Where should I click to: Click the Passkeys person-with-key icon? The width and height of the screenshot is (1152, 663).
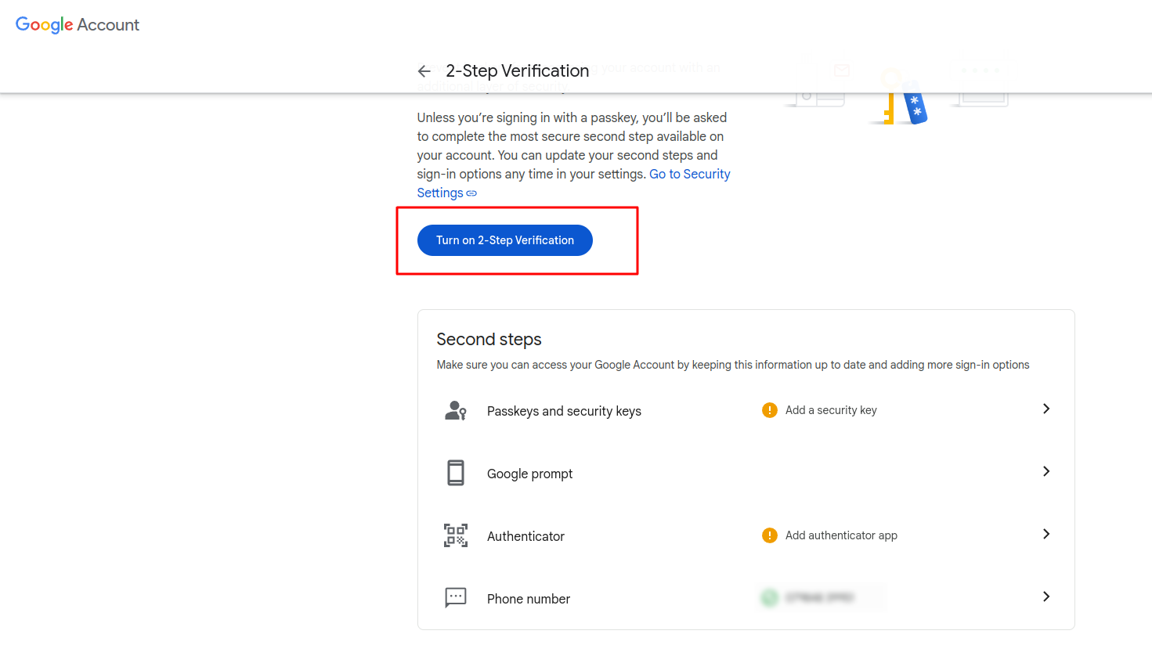click(x=455, y=410)
